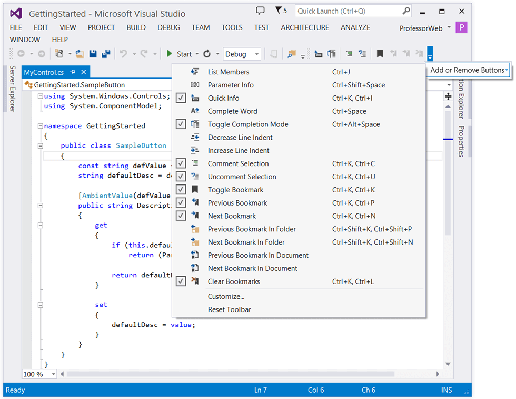Click the editor split-window handle icon
Image resolution: width=516 pixels, height=399 pixels.
pyautogui.click(x=448, y=96)
